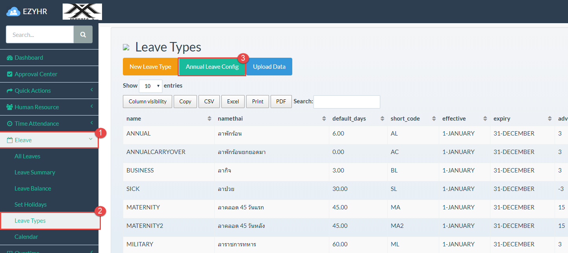Export the table with Excel button
Viewport: 568px width, 253px height.
pos(233,101)
